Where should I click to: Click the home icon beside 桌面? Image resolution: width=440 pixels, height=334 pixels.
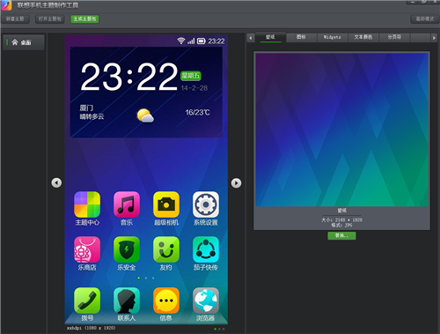click(15, 42)
